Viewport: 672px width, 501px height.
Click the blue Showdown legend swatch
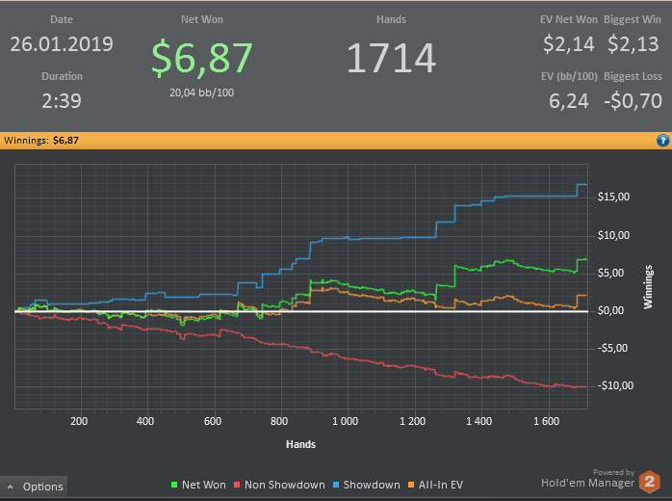pyautogui.click(x=336, y=485)
